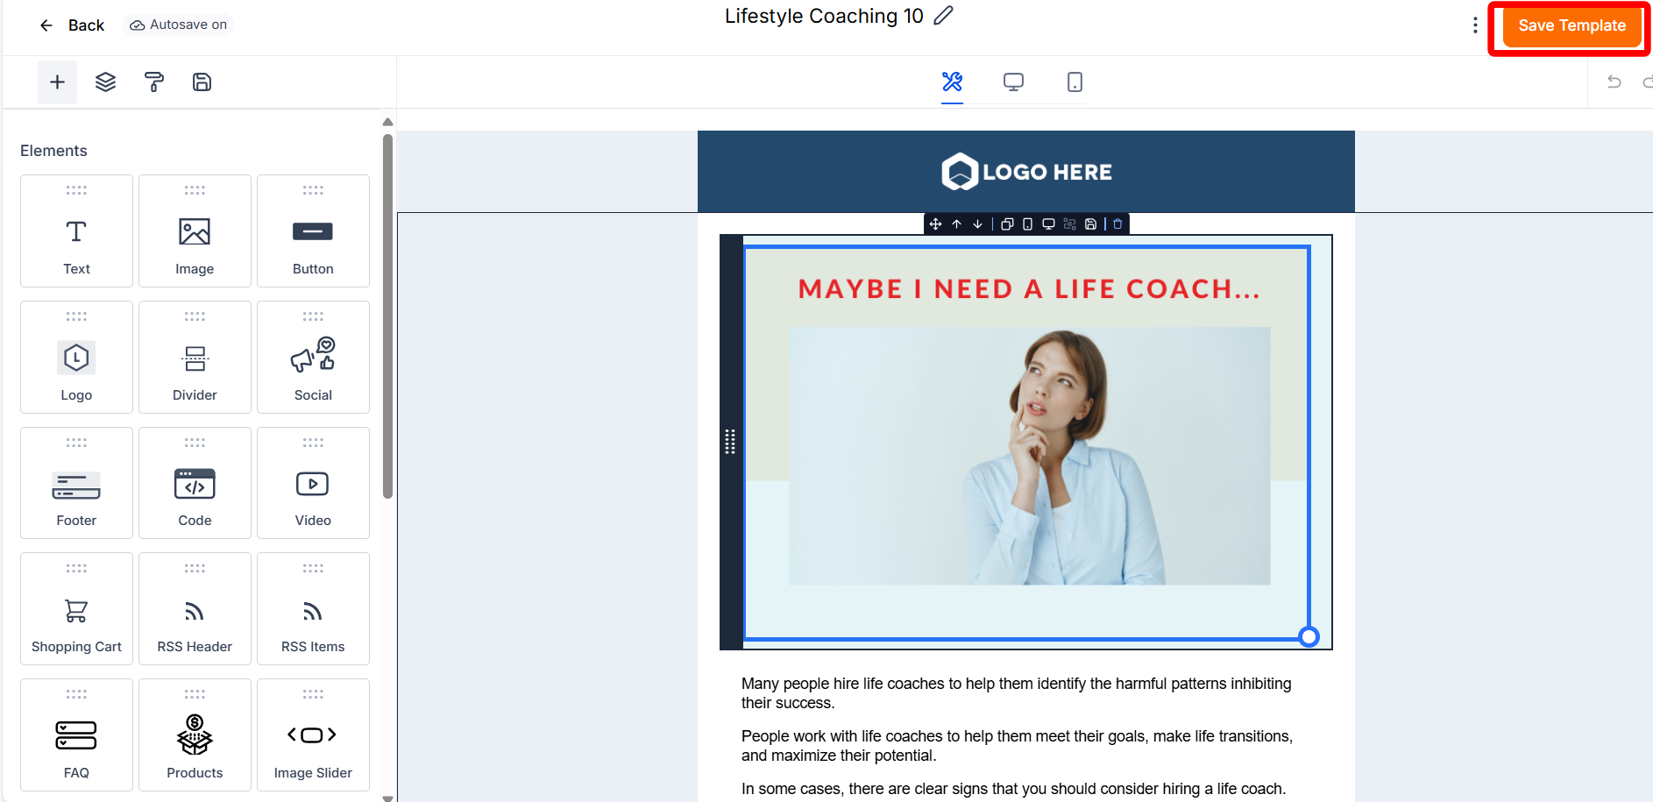Click the plus add elements icon
The width and height of the screenshot is (1653, 802).
coord(57,82)
